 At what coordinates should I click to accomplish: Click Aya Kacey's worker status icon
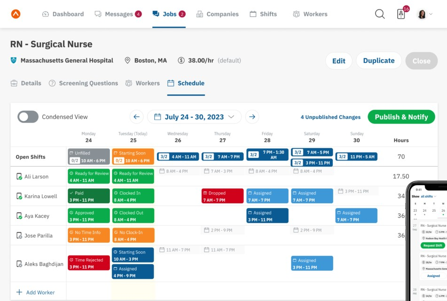click(x=19, y=216)
